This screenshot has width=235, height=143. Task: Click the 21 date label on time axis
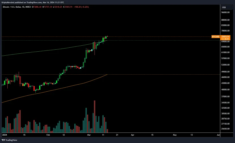click(x=117, y=135)
